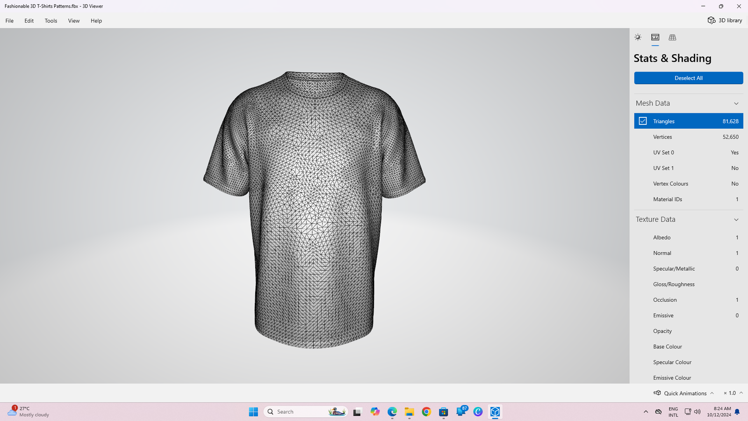Select the Albedo texture row
Image resolution: width=748 pixels, height=421 pixels.
689,238
